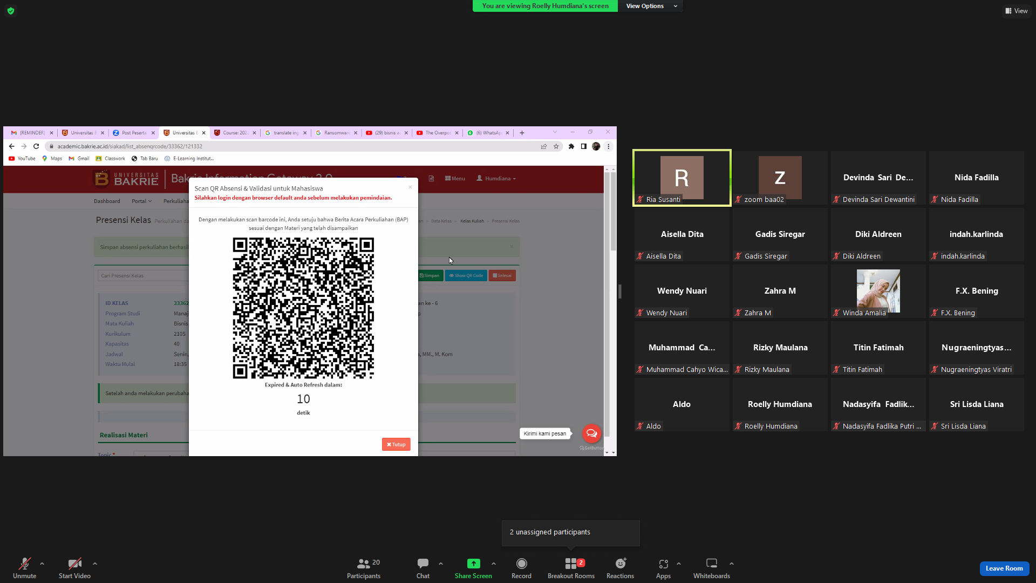Select the zoom baa02 participant tile

(x=780, y=178)
